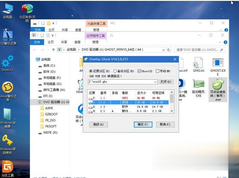Switch to 主页 tab in J:\ window

coord(51,42)
